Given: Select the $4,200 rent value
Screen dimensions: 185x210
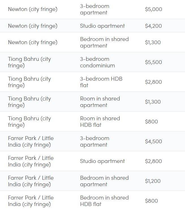Looking at the screenshot, I should click(x=153, y=26).
